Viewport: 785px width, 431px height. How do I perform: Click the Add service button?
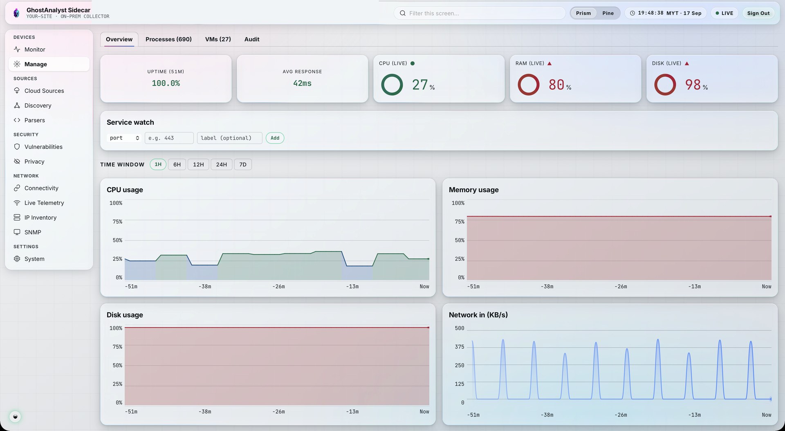(x=275, y=138)
